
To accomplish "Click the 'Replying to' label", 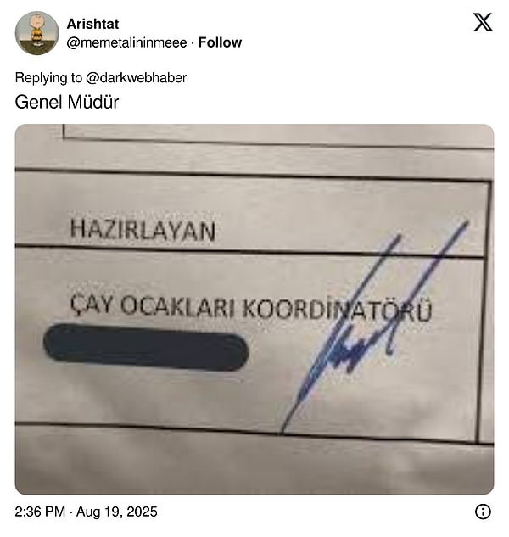I will click(x=48, y=78).
